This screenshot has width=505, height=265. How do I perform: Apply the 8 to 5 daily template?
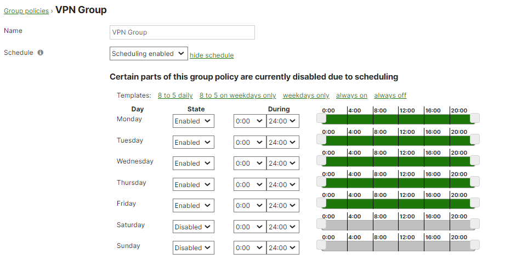click(x=175, y=95)
